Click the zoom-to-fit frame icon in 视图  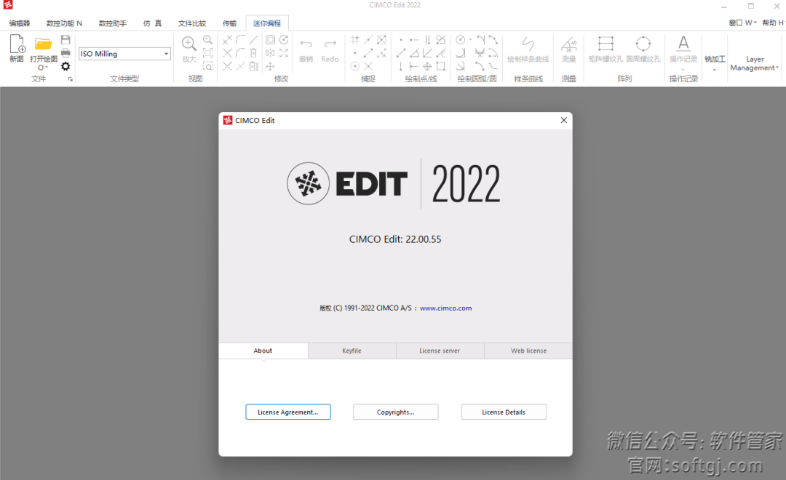207,52
